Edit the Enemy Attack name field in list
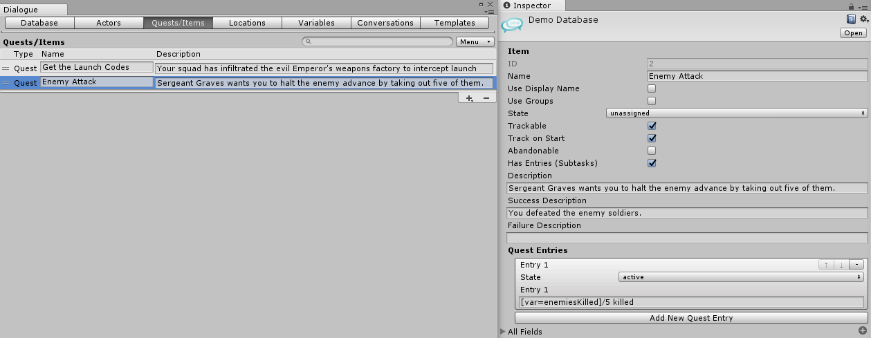The image size is (871, 338). pos(97,82)
